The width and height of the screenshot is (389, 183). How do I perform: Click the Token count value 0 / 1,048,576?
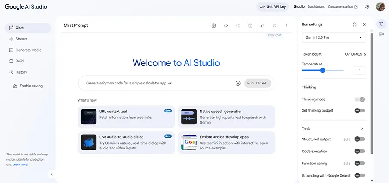(x=355, y=54)
